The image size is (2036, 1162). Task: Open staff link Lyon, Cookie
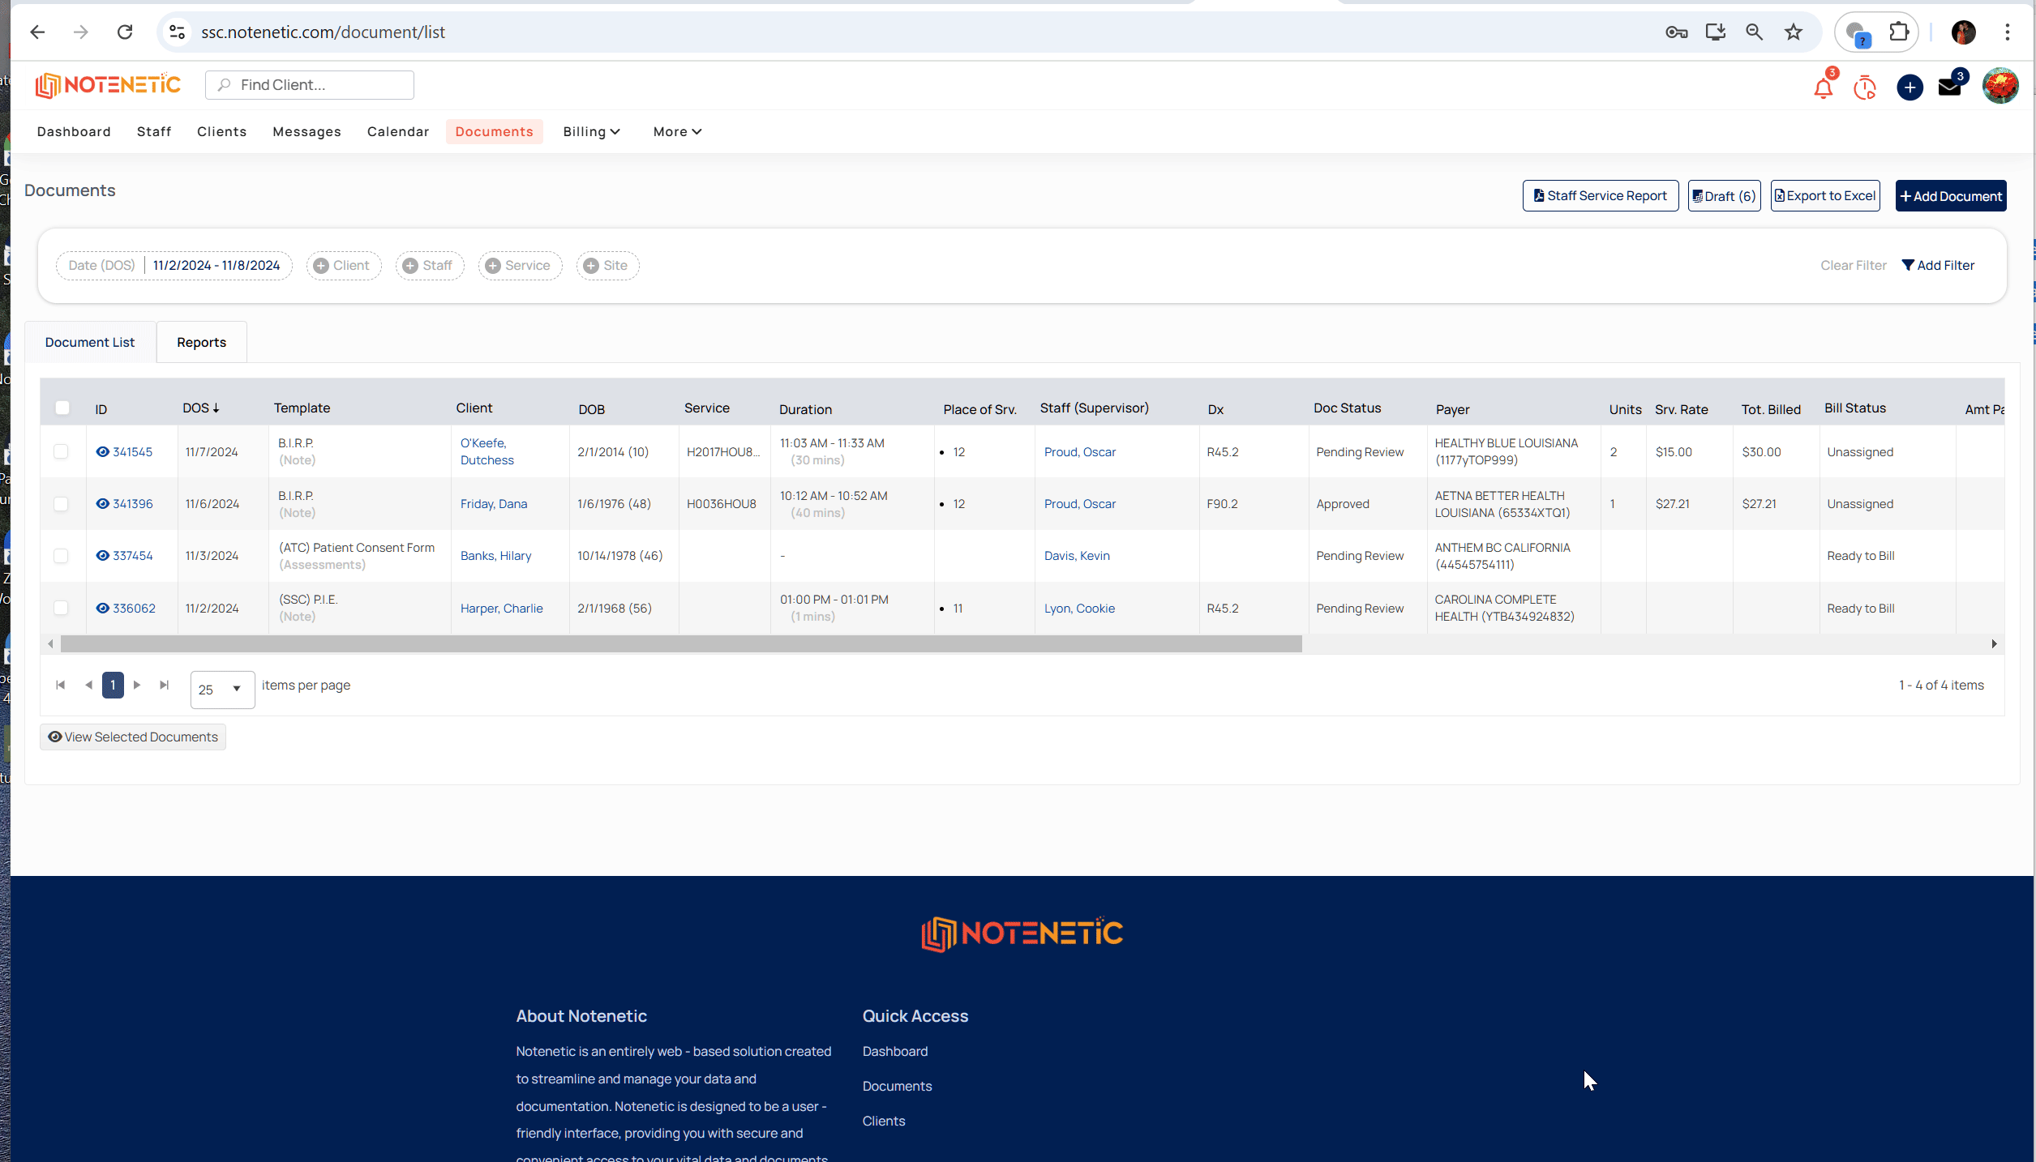tap(1079, 609)
